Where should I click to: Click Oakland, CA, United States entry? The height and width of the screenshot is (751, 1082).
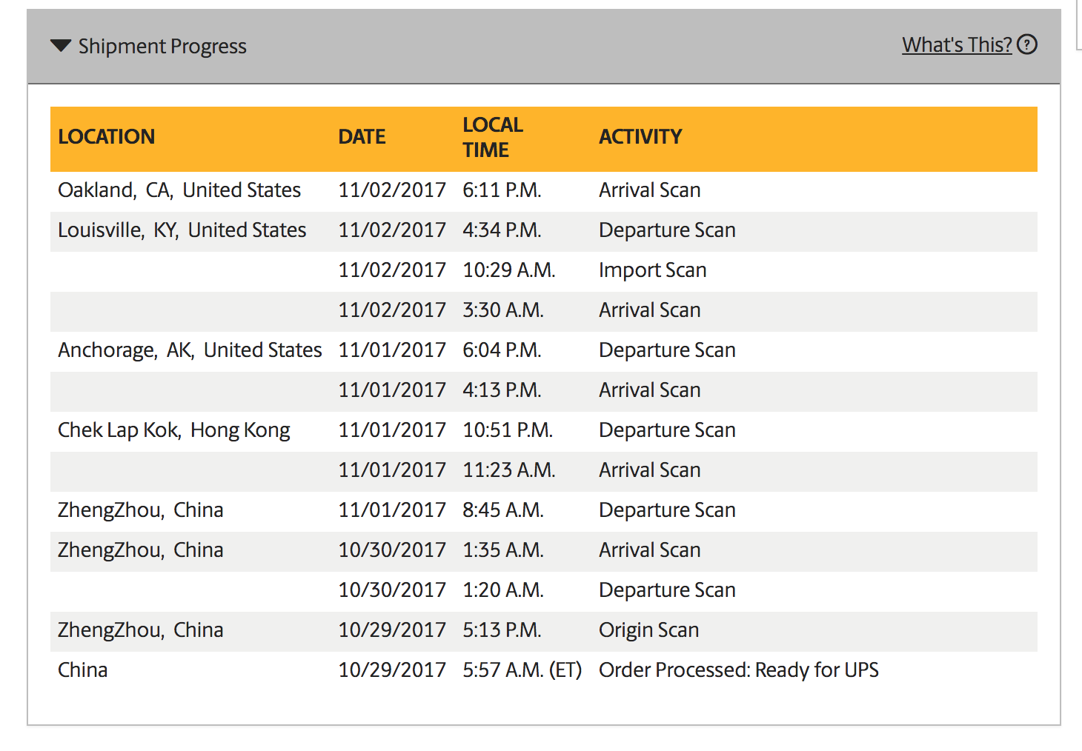179,190
